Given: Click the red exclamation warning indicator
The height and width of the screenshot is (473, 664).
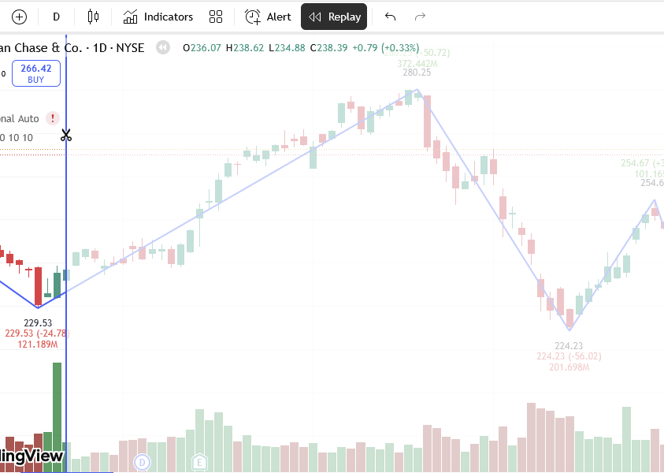Looking at the screenshot, I should (x=52, y=118).
